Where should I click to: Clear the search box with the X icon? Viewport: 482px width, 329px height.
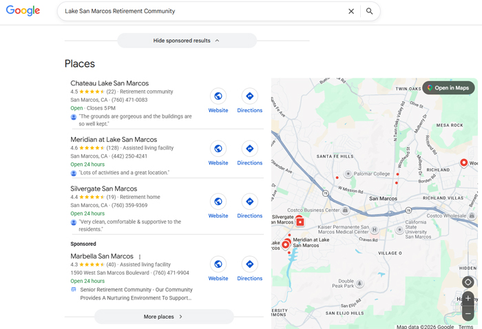pyautogui.click(x=351, y=12)
